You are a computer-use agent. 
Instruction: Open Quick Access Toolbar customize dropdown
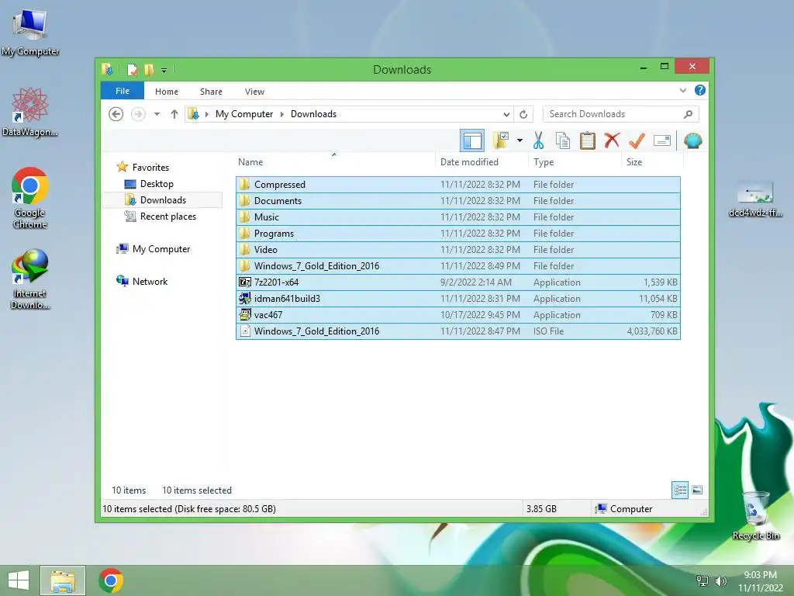(x=164, y=70)
